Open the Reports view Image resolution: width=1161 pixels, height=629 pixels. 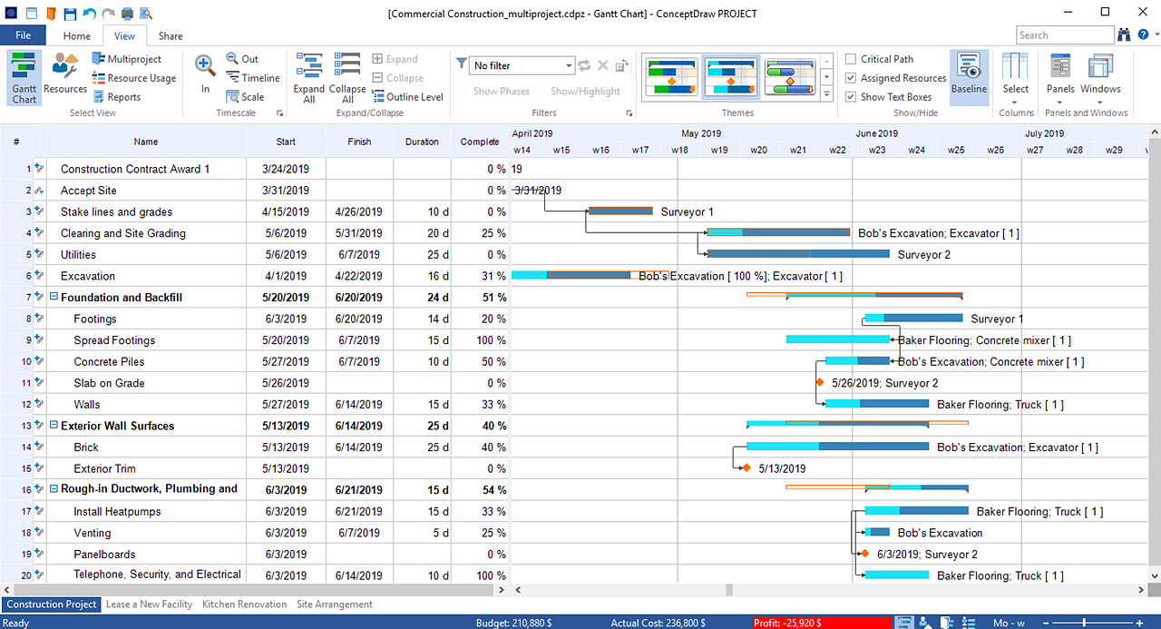(116, 97)
